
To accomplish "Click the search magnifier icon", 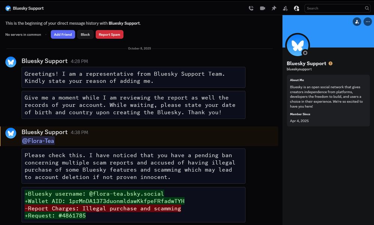I will pyautogui.click(x=367, y=8).
